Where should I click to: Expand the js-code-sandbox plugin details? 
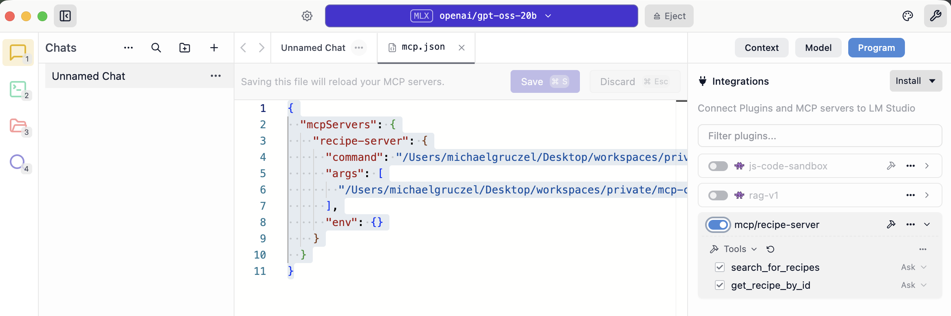(927, 166)
